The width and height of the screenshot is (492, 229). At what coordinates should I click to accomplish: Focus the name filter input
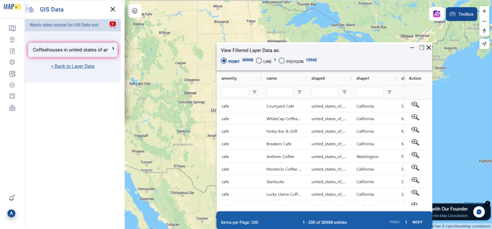pyautogui.click(x=280, y=92)
